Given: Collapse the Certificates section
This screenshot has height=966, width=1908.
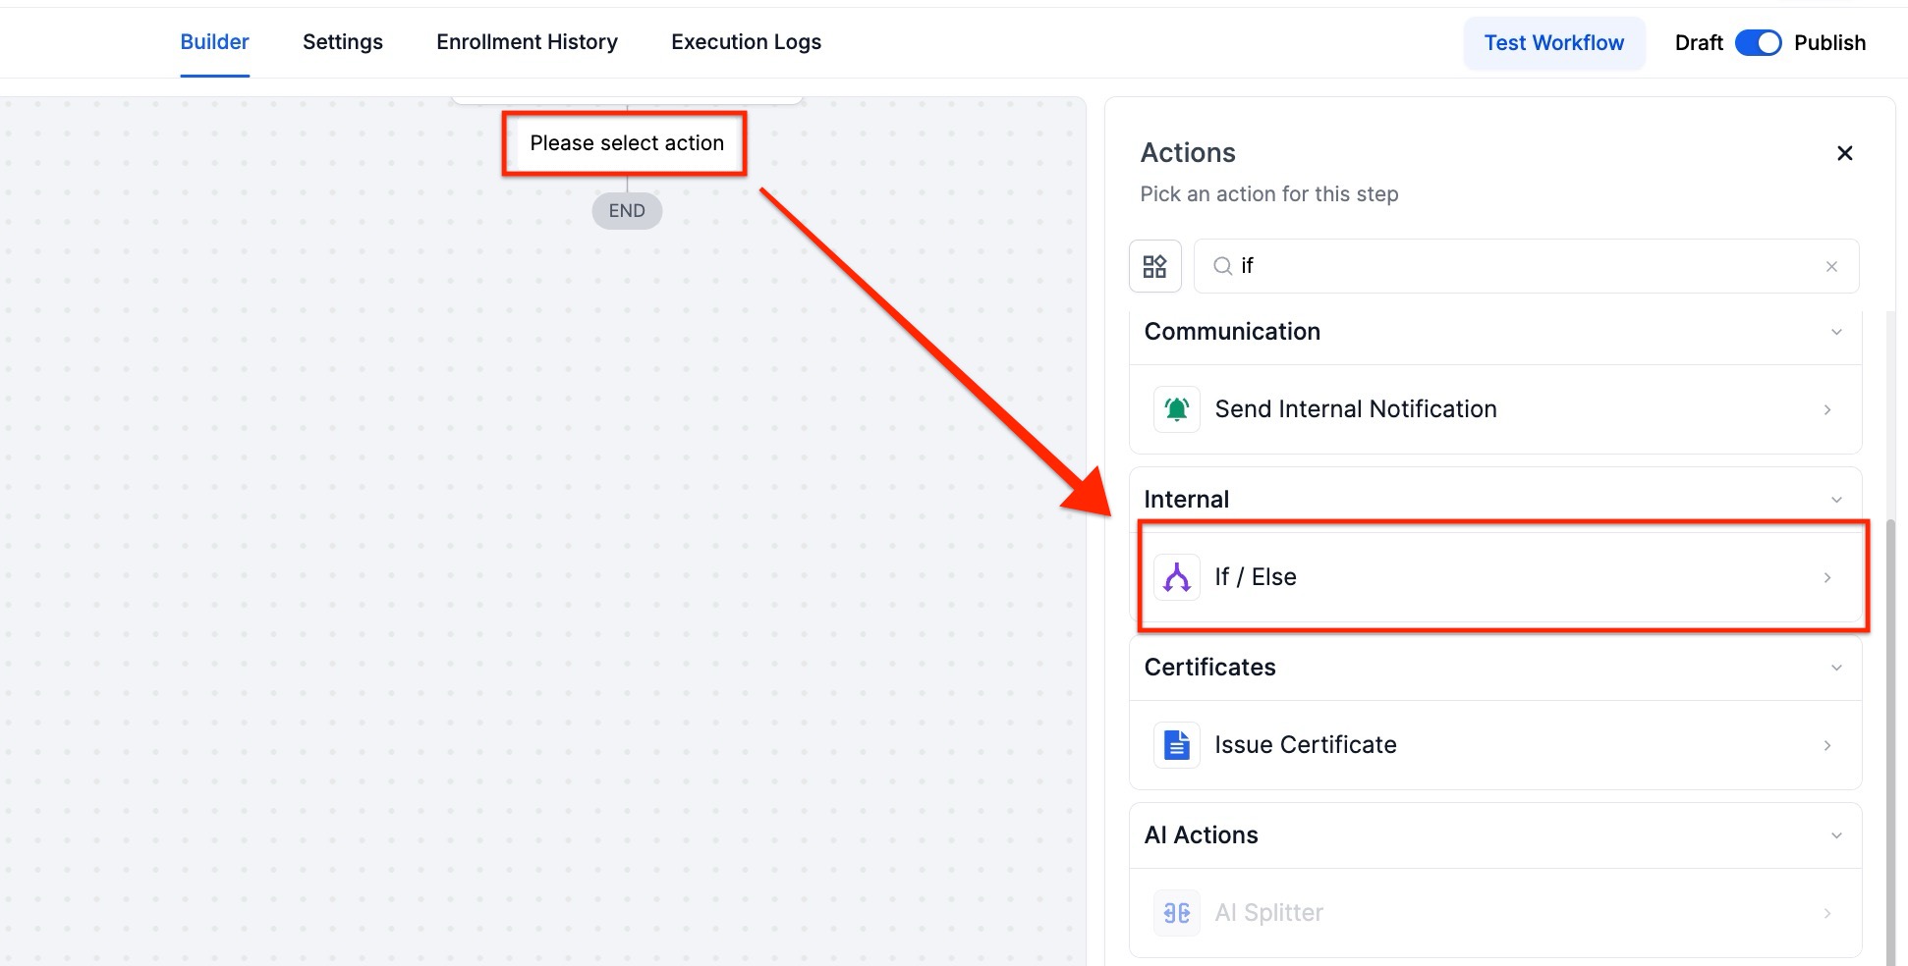Looking at the screenshot, I should point(1836,668).
